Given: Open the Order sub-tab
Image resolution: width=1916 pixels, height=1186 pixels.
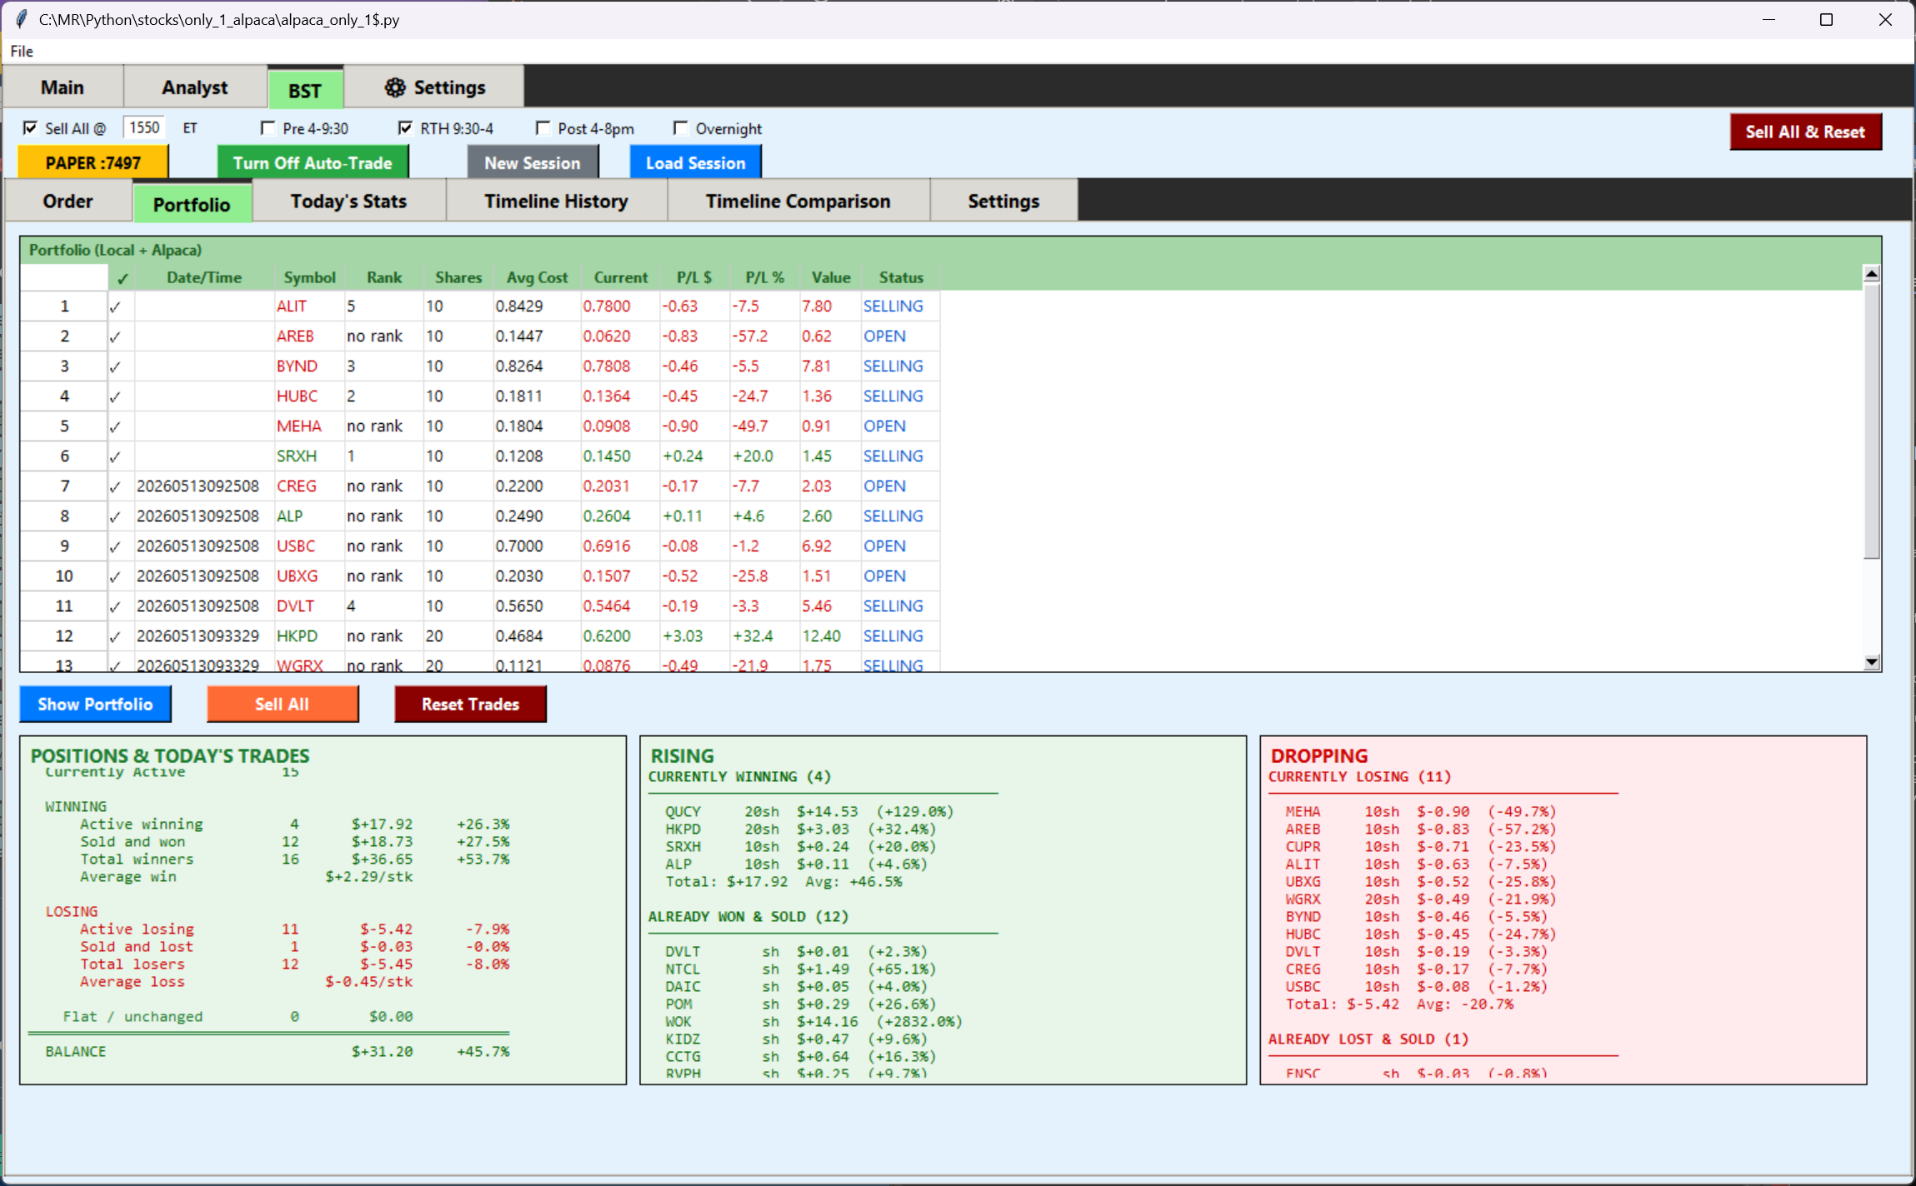Looking at the screenshot, I should [x=68, y=201].
